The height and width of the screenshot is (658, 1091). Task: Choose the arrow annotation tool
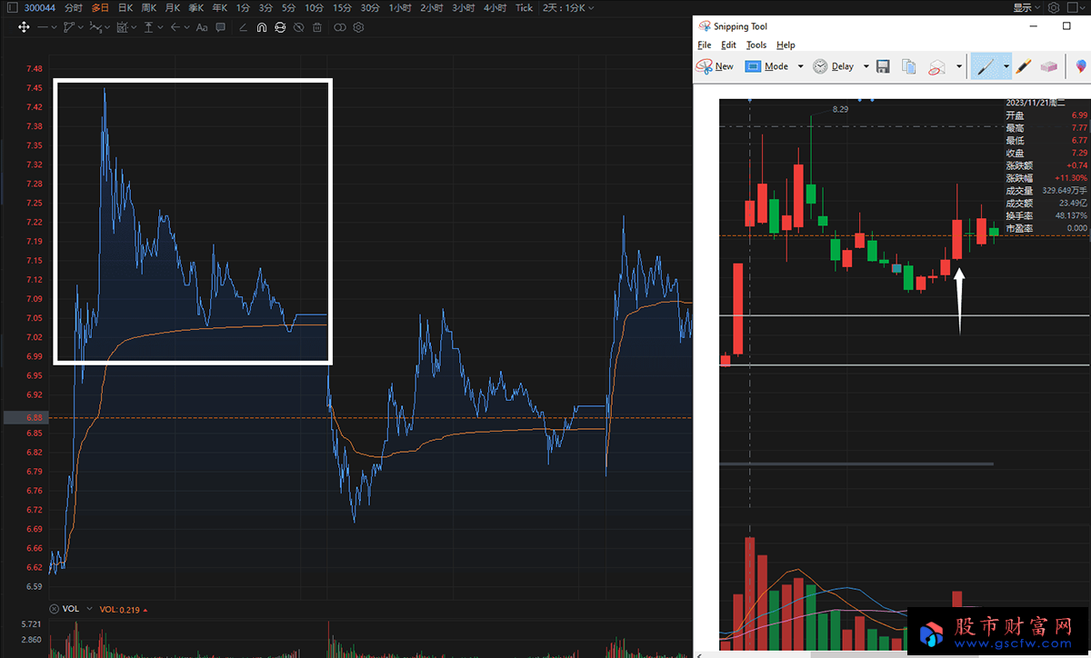[175, 27]
